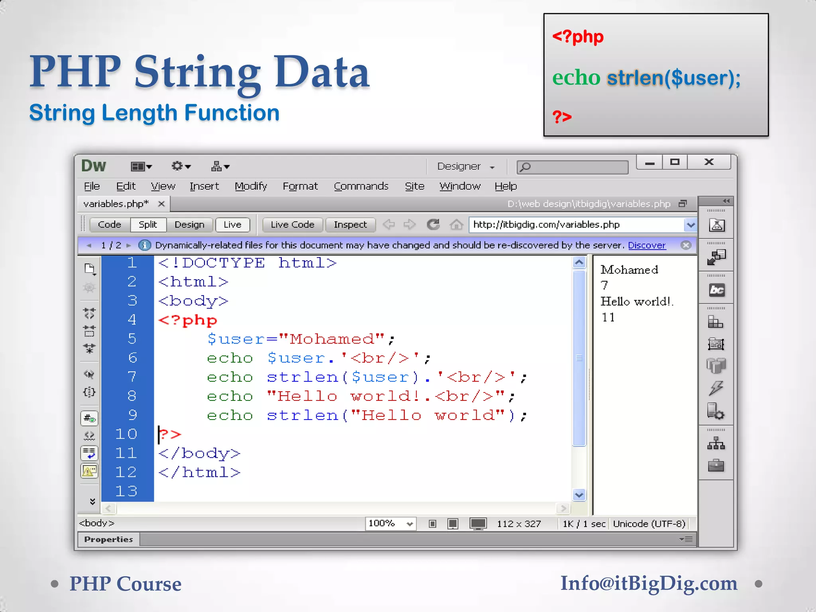816x612 pixels.
Task: Toggle Live Code mode
Action: click(x=292, y=225)
